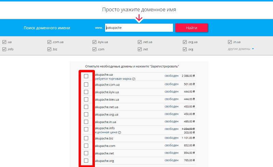
Task: Toggle the .in.ua zone filter checkbox
Action: point(230,42)
